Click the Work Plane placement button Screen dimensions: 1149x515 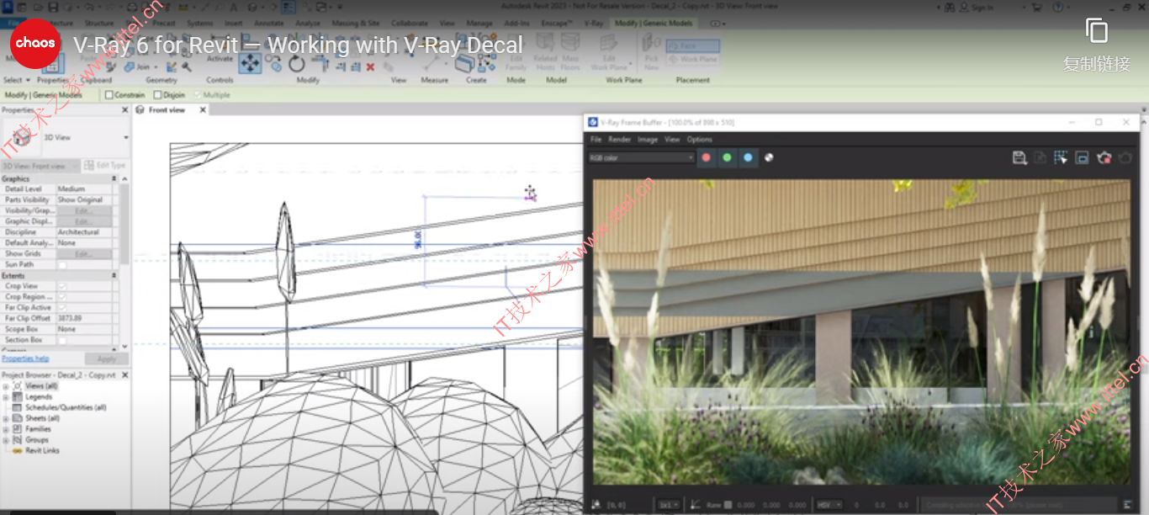tap(692, 60)
